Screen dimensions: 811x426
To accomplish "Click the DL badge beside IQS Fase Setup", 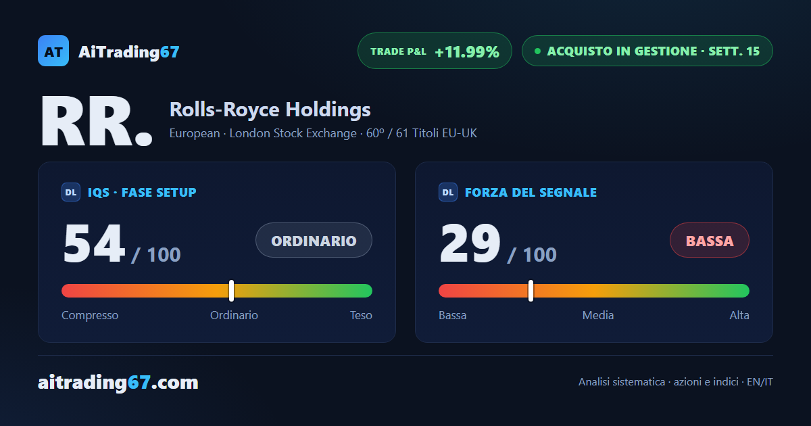I will (71, 192).
